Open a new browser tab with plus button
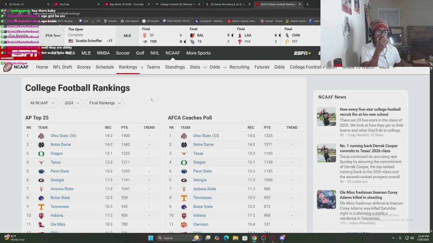 tap(307, 4)
